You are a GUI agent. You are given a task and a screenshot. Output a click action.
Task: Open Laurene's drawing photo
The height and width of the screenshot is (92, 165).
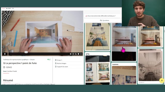[x=124, y=75]
